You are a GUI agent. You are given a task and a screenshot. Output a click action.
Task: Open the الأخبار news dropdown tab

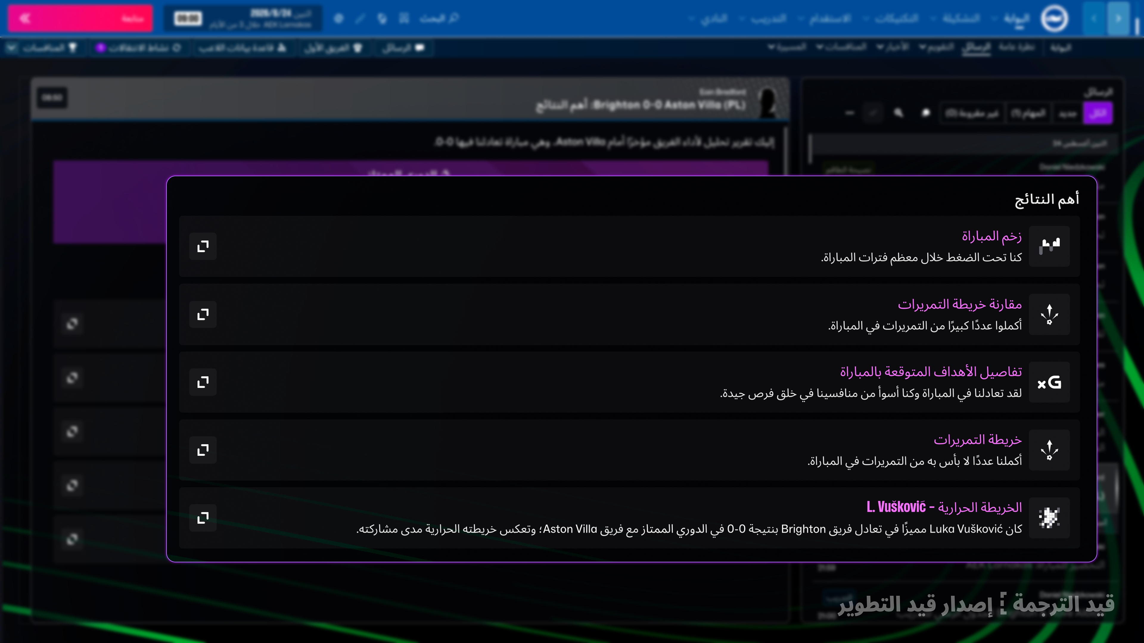coord(893,47)
